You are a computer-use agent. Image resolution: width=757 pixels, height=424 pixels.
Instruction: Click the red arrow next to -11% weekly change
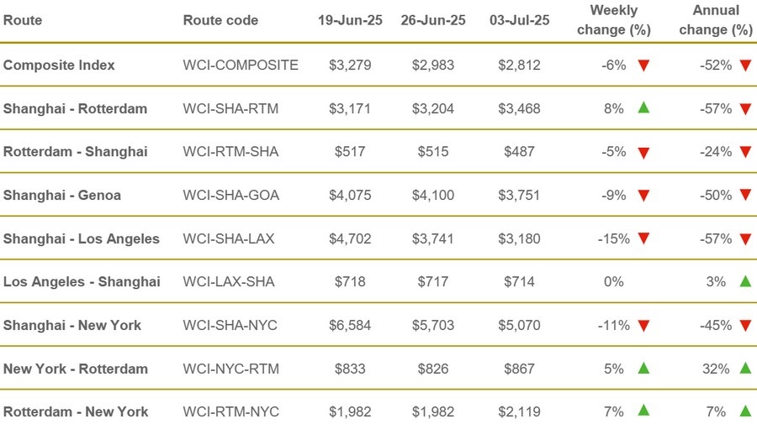(x=643, y=326)
